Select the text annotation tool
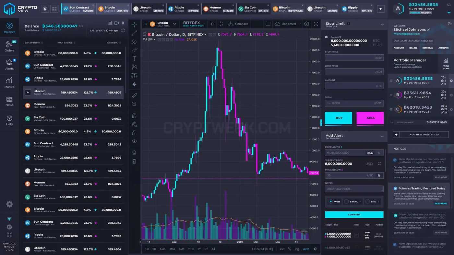Screen dimensions: 454x255 [134, 59]
